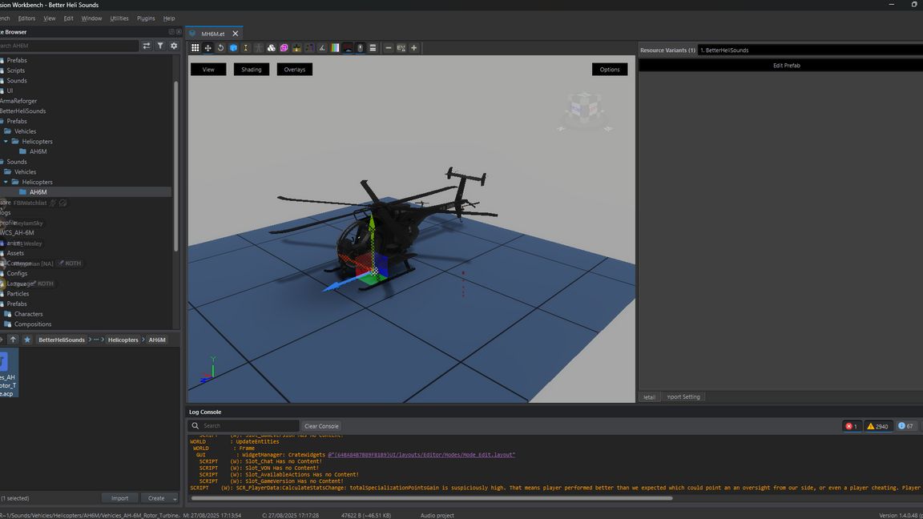
Task: Collapse the Helicopters folder under Prefabs
Action: 6,142
